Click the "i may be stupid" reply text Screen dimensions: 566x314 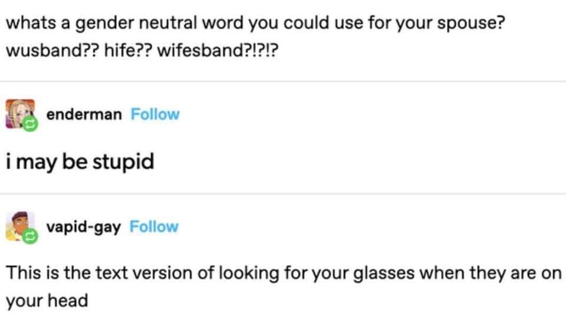click(80, 162)
